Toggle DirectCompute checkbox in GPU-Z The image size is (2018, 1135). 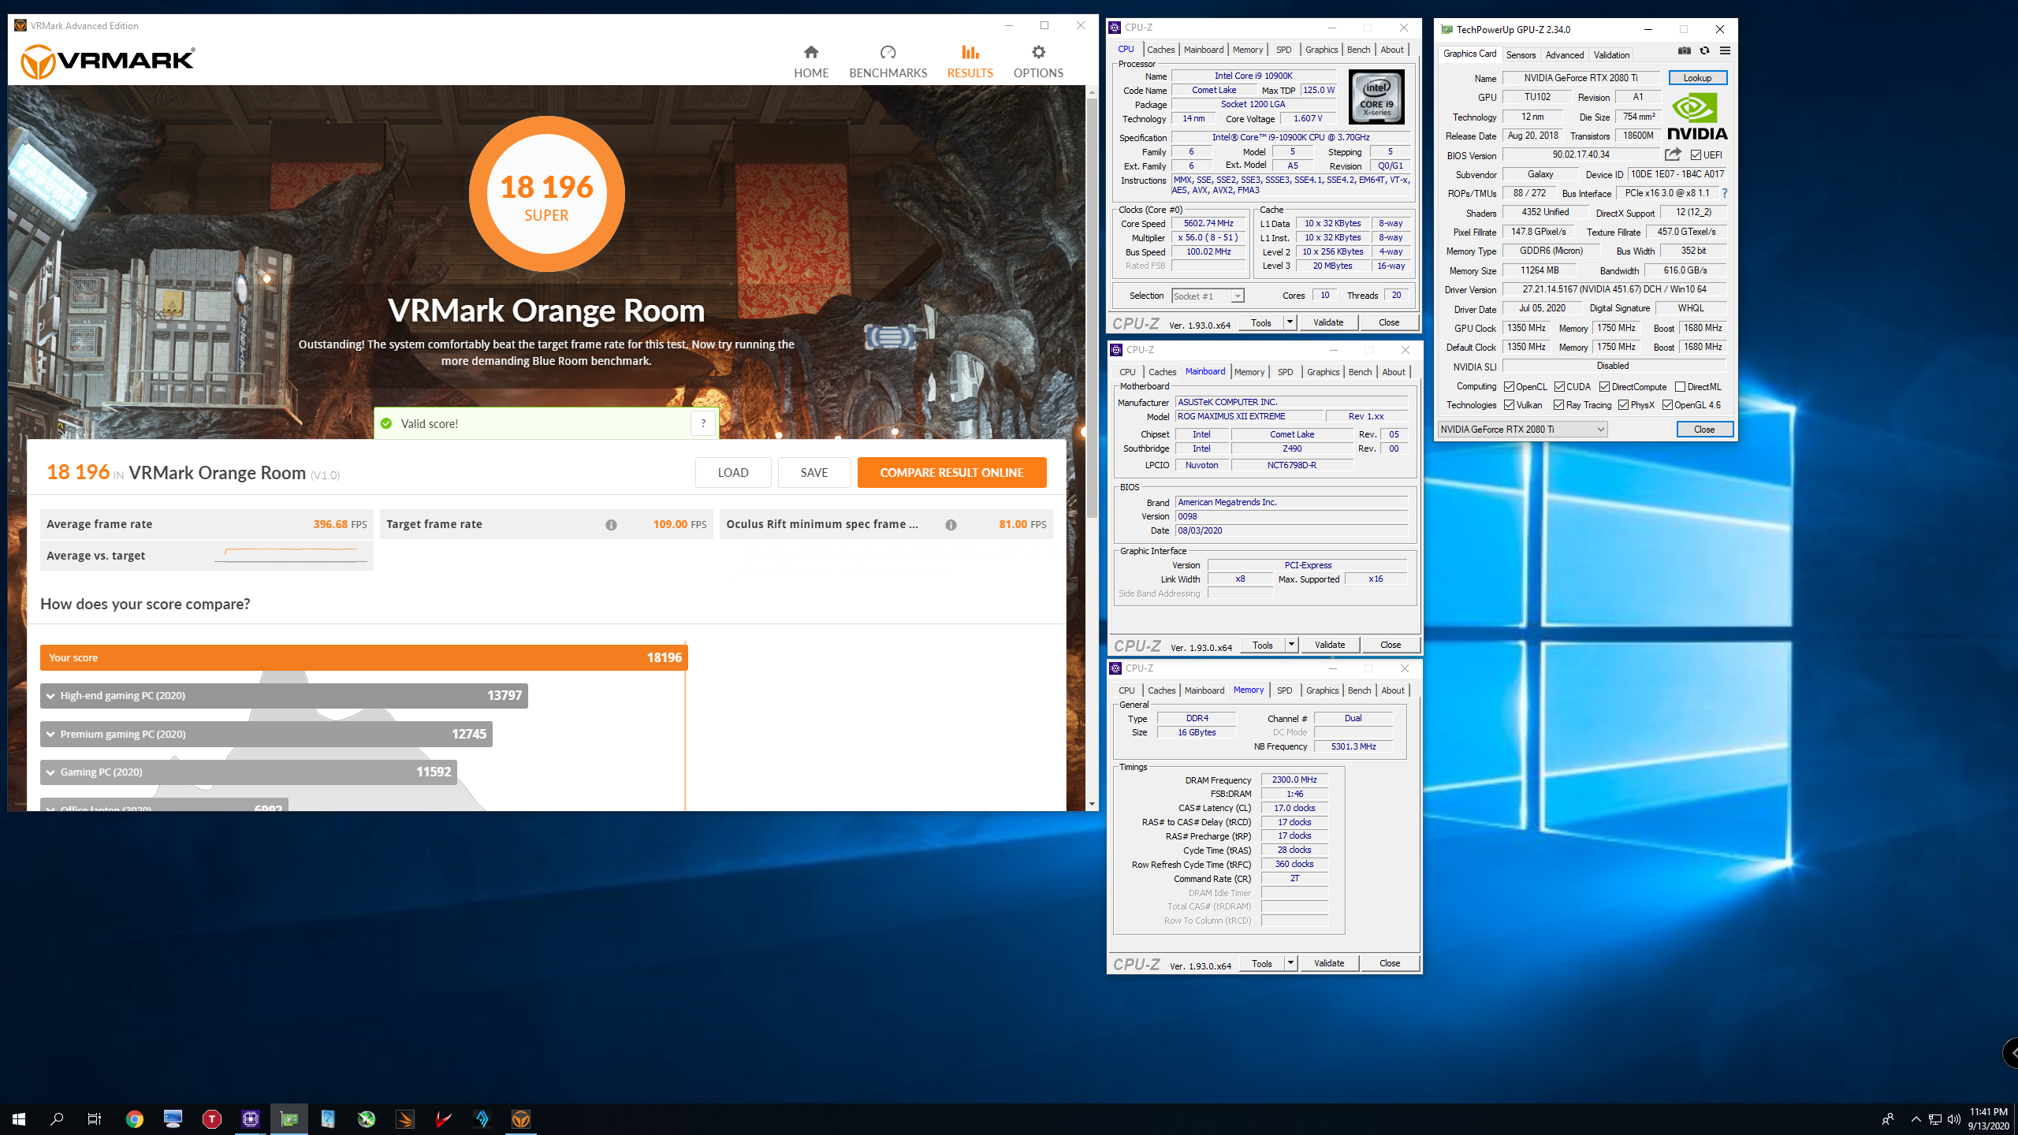click(1604, 387)
